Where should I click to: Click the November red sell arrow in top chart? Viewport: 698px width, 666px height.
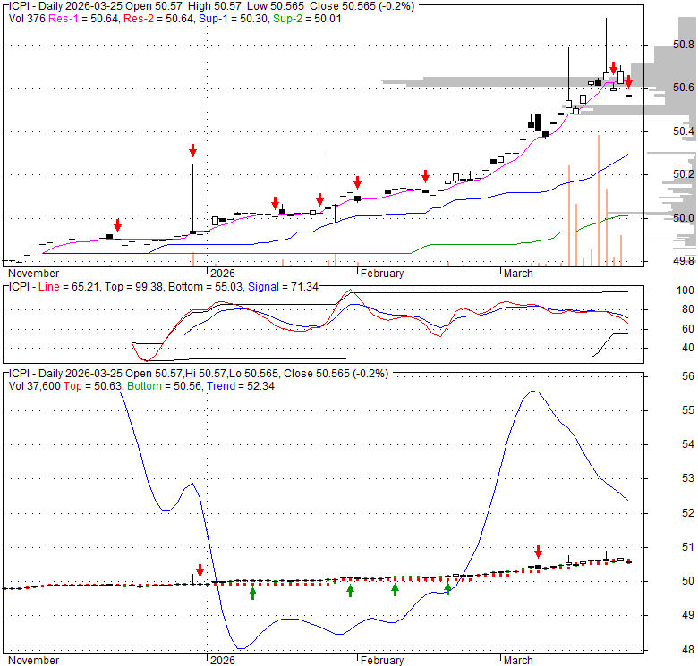117,225
